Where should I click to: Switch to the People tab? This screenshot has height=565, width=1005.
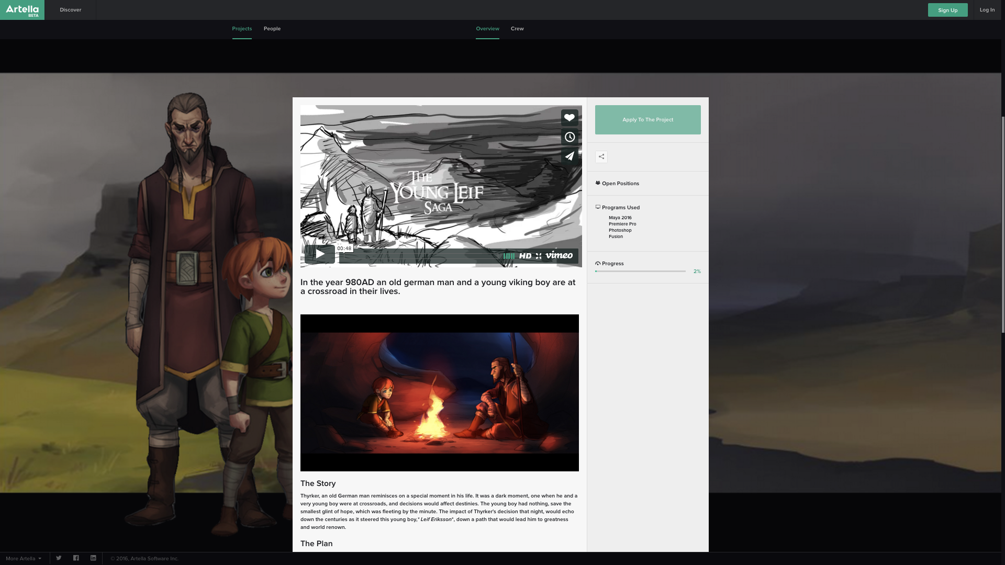272,29
